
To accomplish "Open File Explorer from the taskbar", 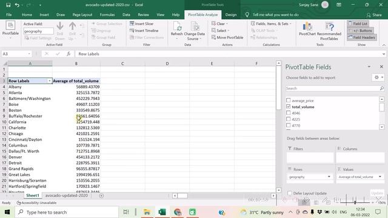I will 147,212.
